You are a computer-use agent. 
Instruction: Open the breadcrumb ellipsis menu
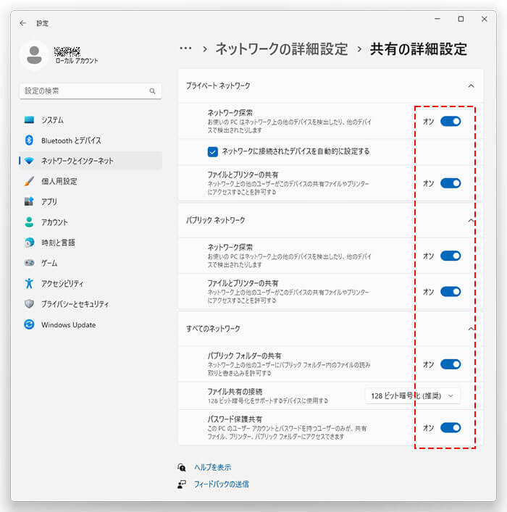[185, 49]
